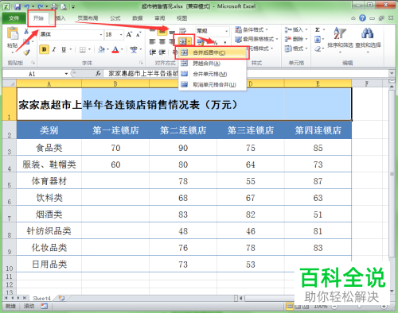Image resolution: width=398 pixels, height=313 pixels.
Task: Toggle align text right
Action: [172, 41]
